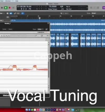This screenshot has width=105, height=112.
Task: Click the Melodyne tool icon beside the slider
Action: pyautogui.click(x=36, y=36)
